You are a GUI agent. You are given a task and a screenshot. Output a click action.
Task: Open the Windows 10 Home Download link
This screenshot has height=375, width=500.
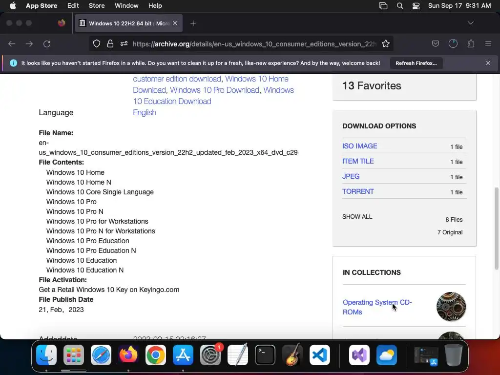pyautogui.click(x=210, y=84)
